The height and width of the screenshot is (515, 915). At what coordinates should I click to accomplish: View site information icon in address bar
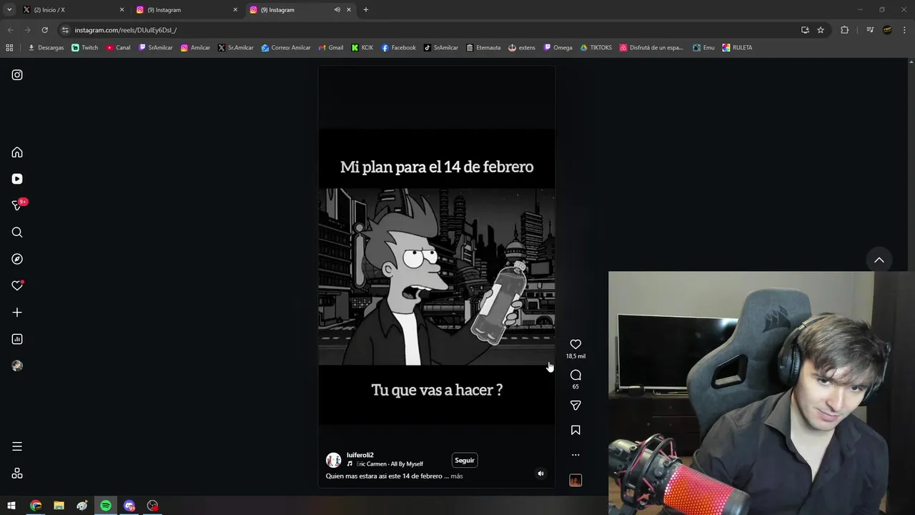pyautogui.click(x=65, y=30)
